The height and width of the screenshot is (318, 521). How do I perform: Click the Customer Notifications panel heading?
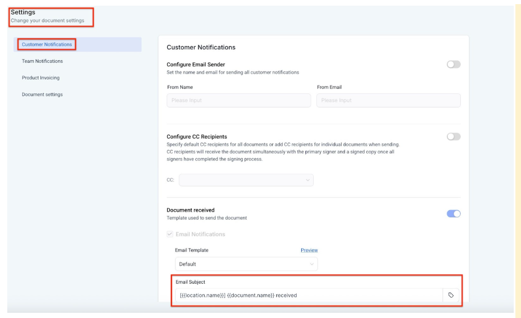[201, 47]
